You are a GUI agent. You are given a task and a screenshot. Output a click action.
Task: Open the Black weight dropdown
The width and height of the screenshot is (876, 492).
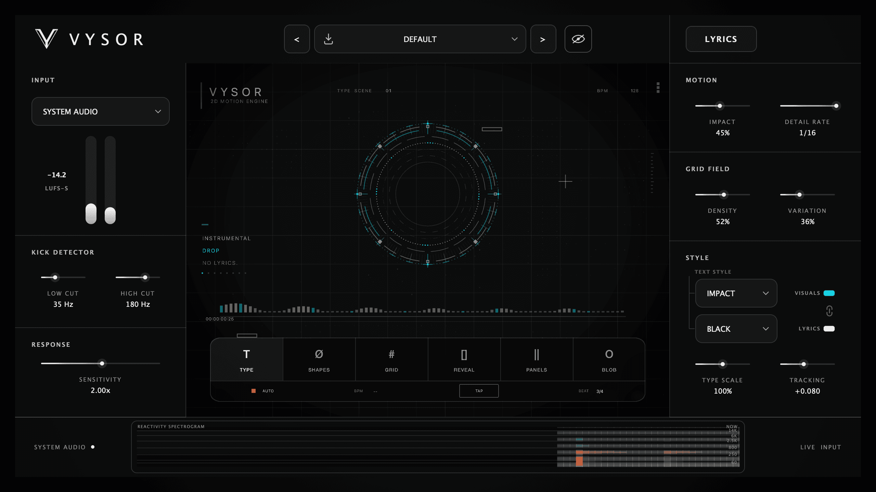736,329
